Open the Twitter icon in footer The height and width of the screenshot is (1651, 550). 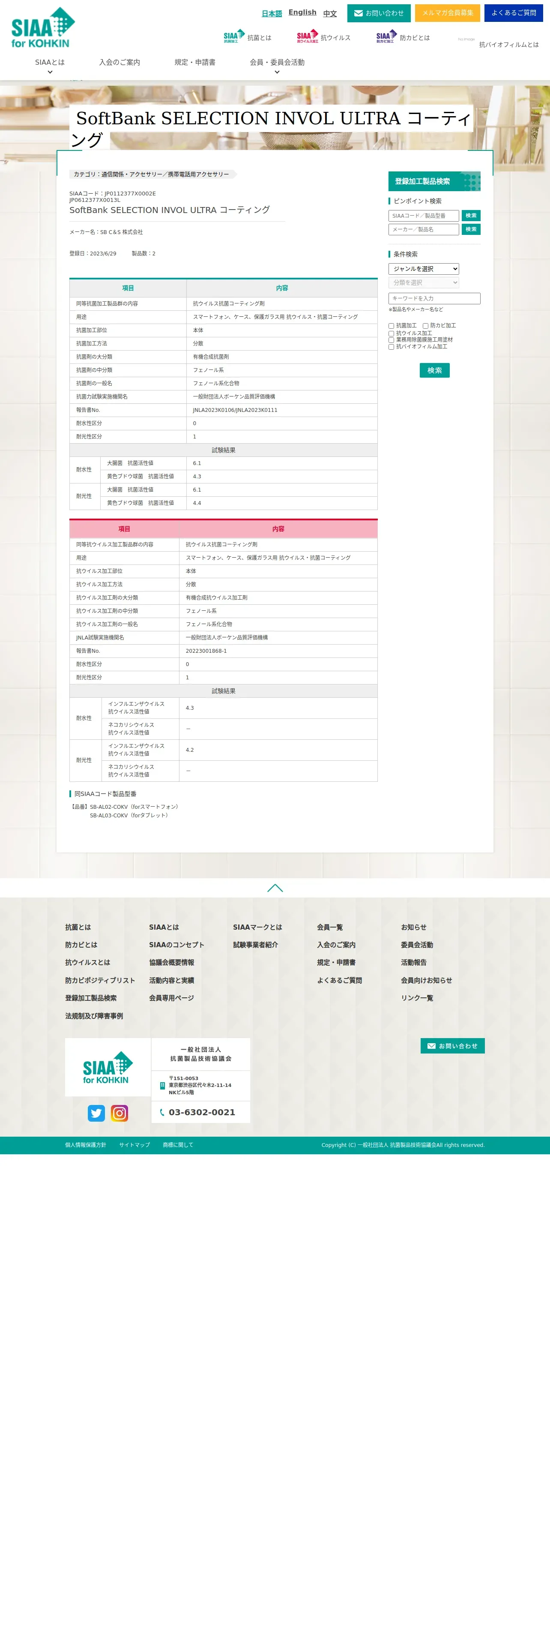pyautogui.click(x=96, y=1113)
